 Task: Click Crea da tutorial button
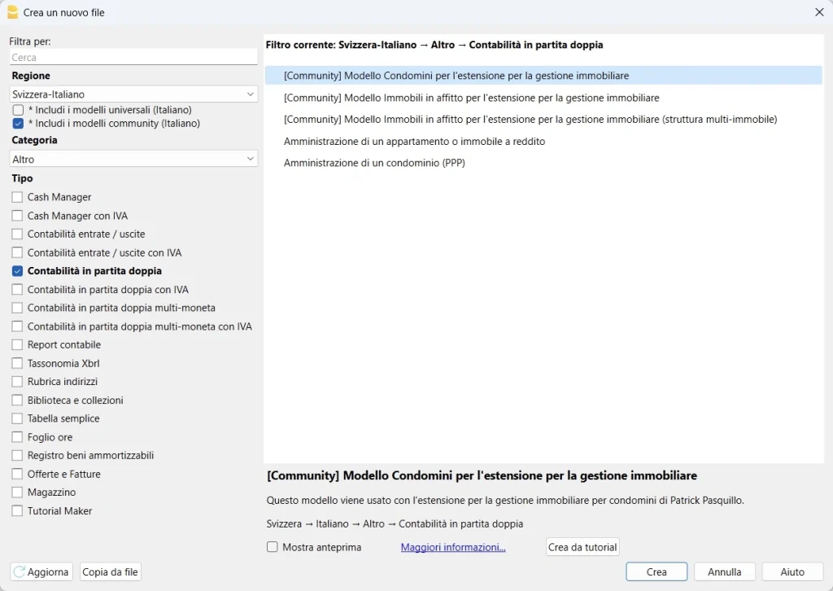pyautogui.click(x=582, y=547)
